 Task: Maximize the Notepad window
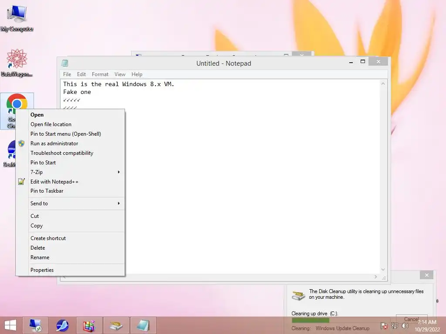point(363,62)
